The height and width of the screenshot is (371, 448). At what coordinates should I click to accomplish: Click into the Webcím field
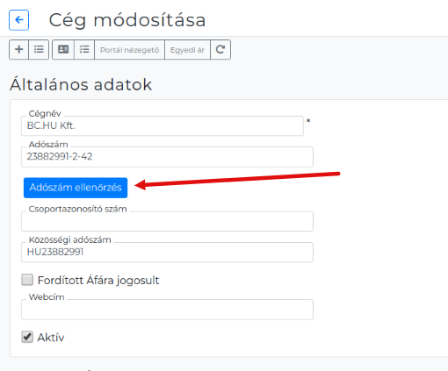tap(167, 310)
